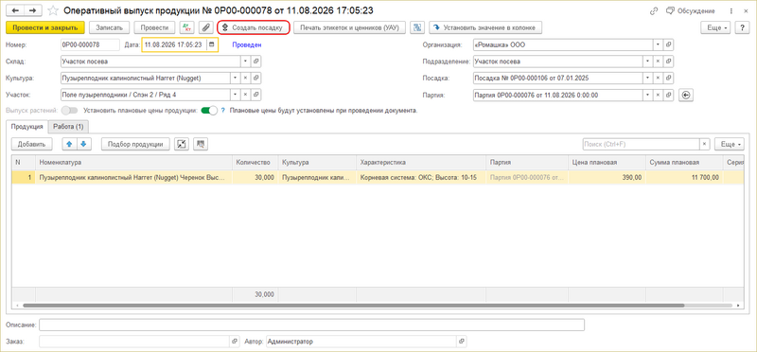
Task: Go back with the left arrow button
Action: click(x=14, y=10)
